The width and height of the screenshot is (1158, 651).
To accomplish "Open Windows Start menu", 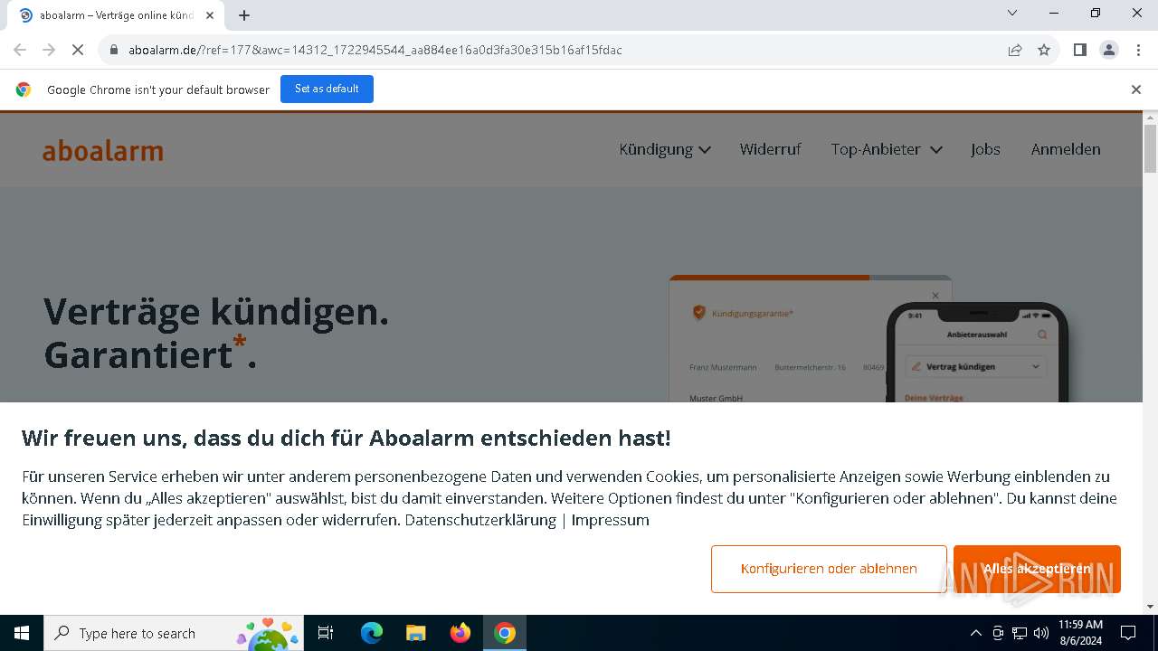I will click(21, 633).
